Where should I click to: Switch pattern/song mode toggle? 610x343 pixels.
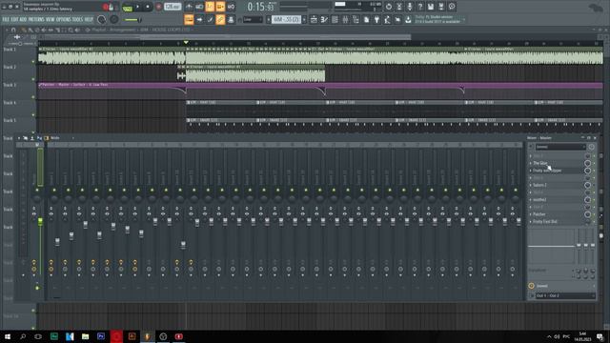point(128,8)
